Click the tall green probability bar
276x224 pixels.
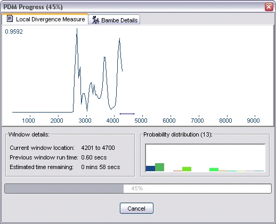tap(159, 167)
